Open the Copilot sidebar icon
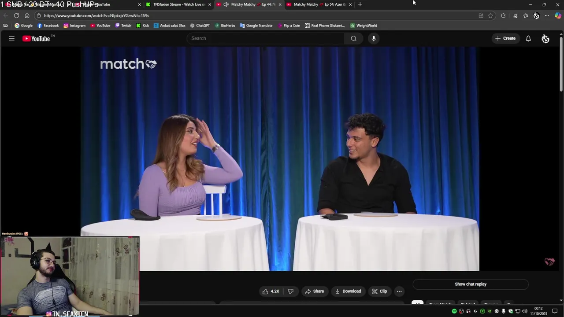 pos(558,15)
